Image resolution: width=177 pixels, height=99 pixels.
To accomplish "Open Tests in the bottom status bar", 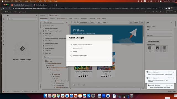I will coord(35,92).
